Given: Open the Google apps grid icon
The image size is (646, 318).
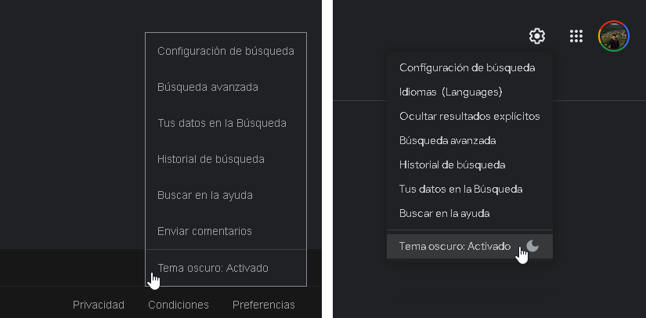Looking at the screenshot, I should coord(576,36).
